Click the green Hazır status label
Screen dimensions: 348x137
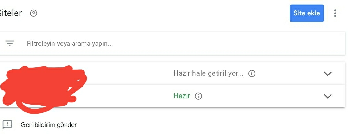182,96
